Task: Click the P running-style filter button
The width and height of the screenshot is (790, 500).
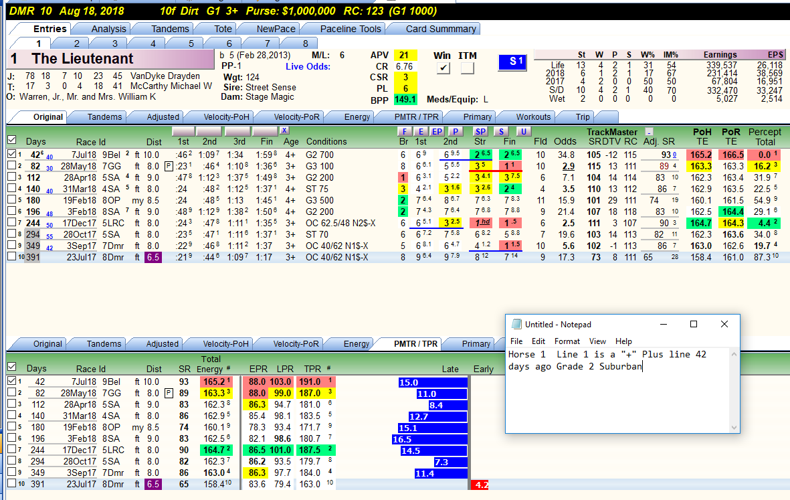Action: tap(456, 132)
